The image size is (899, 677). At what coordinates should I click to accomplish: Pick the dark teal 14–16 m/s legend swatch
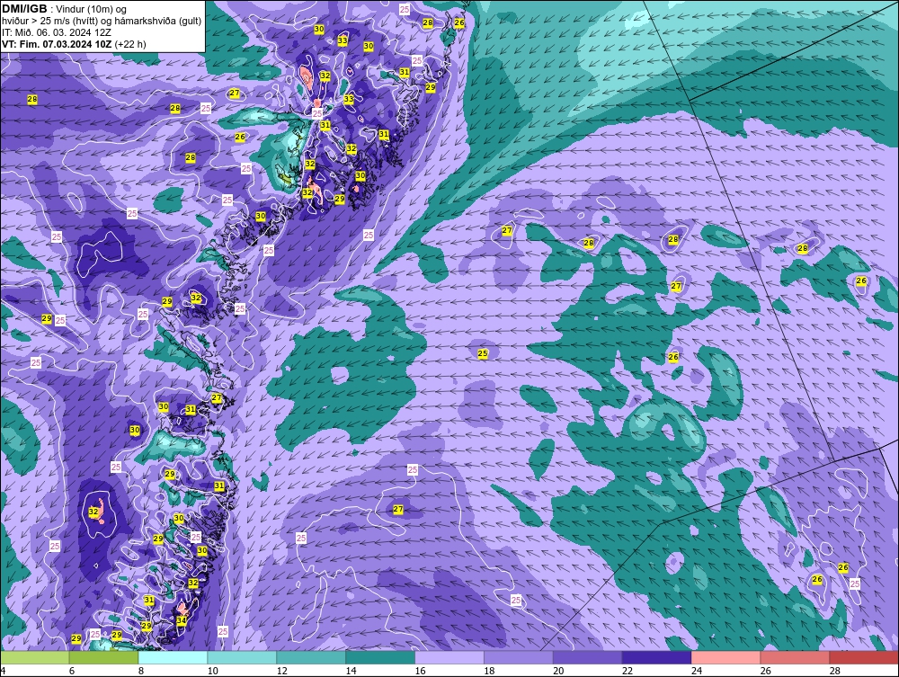[x=380, y=657]
